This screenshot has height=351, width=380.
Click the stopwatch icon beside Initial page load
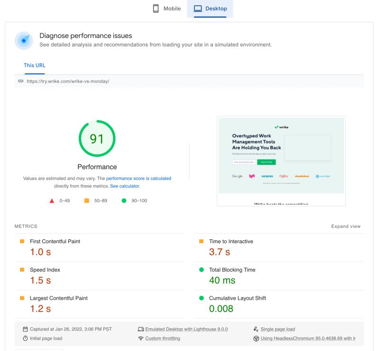coord(25,338)
